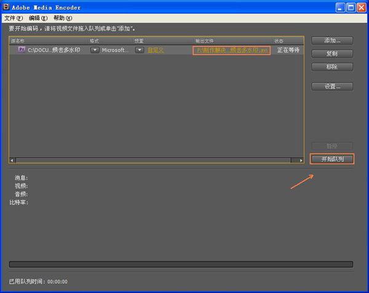Close the Adobe Media Encoder window
This screenshot has height=293, width=369.
coord(362,7)
